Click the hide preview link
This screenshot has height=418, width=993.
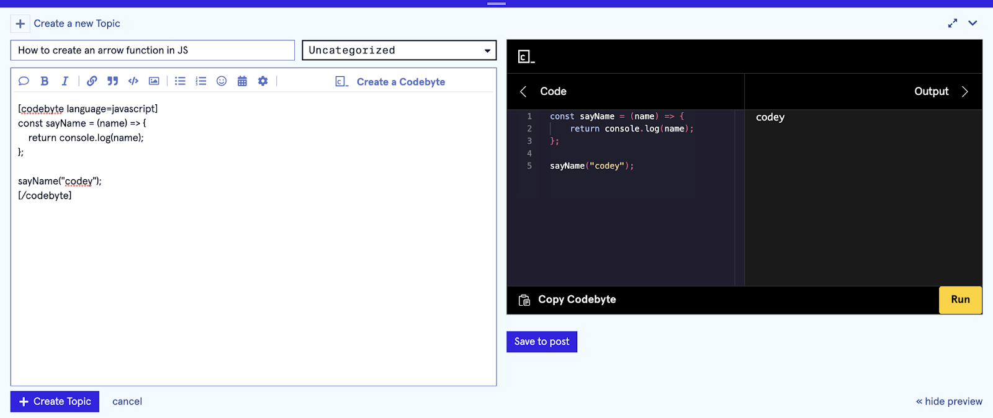[949, 401]
